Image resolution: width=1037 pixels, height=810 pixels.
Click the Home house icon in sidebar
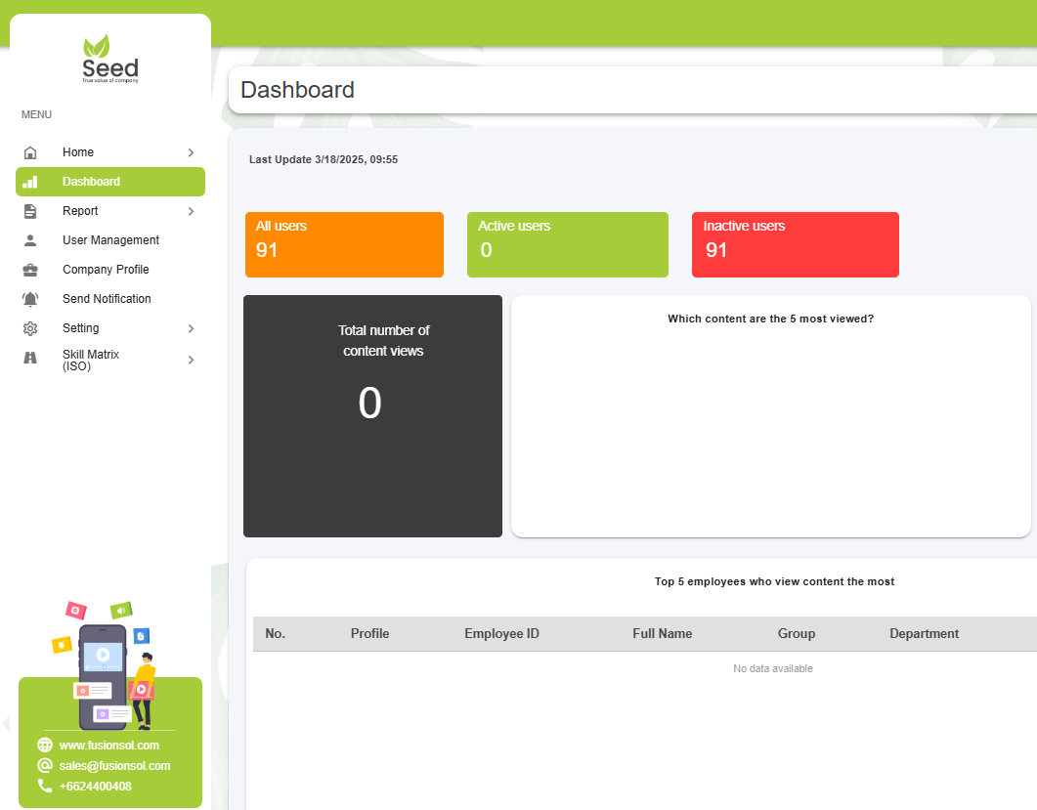tap(30, 152)
